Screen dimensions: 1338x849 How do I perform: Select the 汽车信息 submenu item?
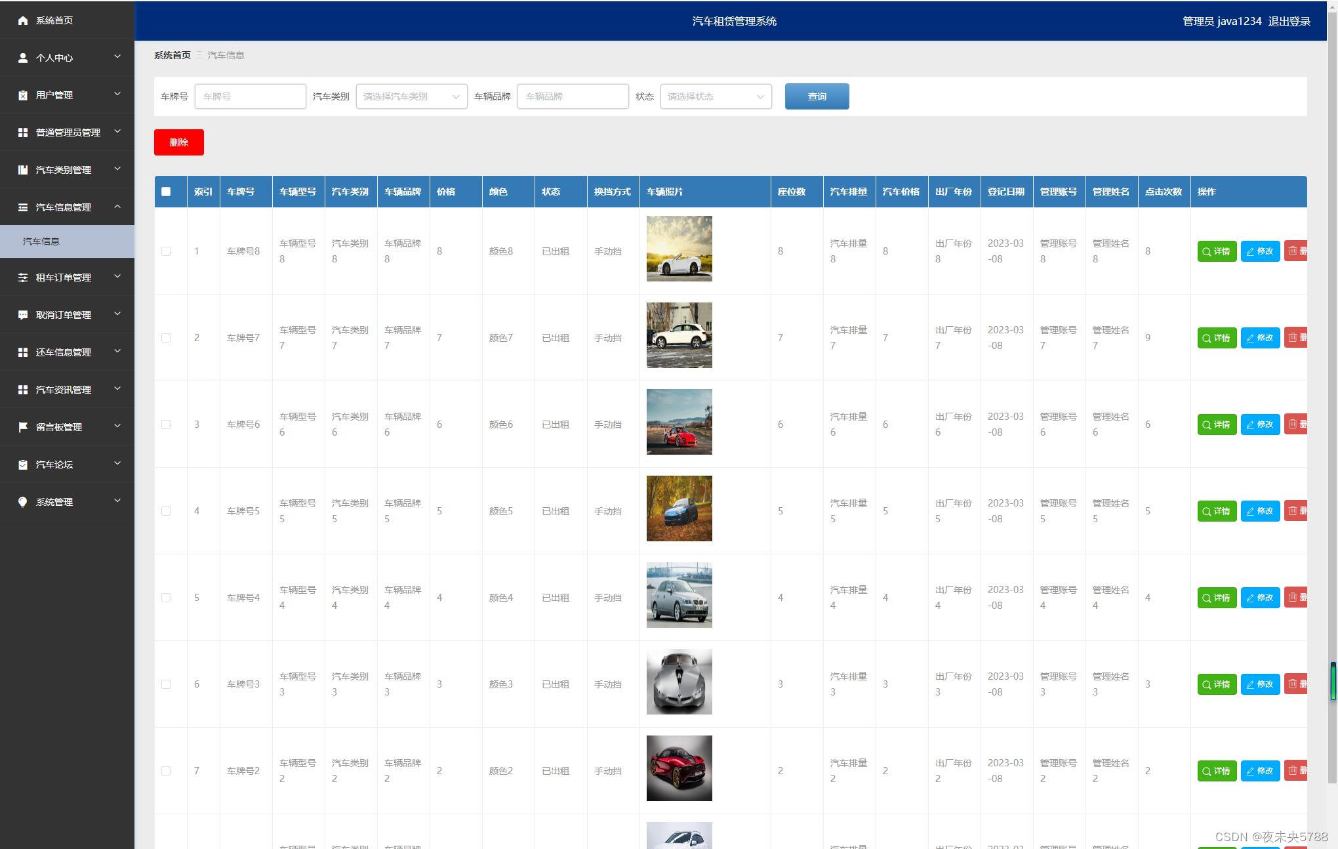tap(41, 241)
